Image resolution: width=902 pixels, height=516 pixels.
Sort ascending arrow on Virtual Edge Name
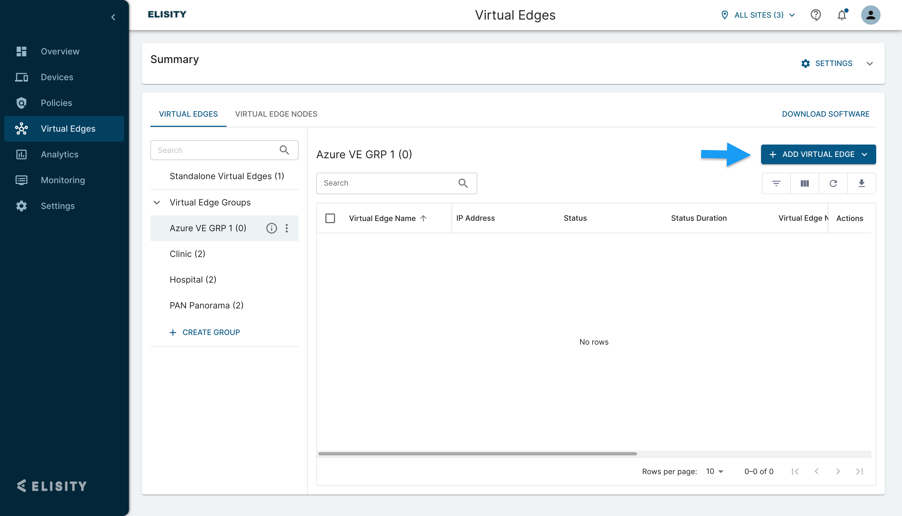(x=423, y=218)
